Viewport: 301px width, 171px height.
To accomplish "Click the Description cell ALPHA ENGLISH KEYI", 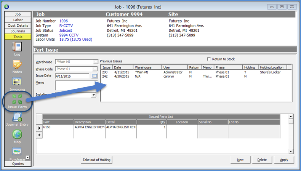I will point(90,127).
